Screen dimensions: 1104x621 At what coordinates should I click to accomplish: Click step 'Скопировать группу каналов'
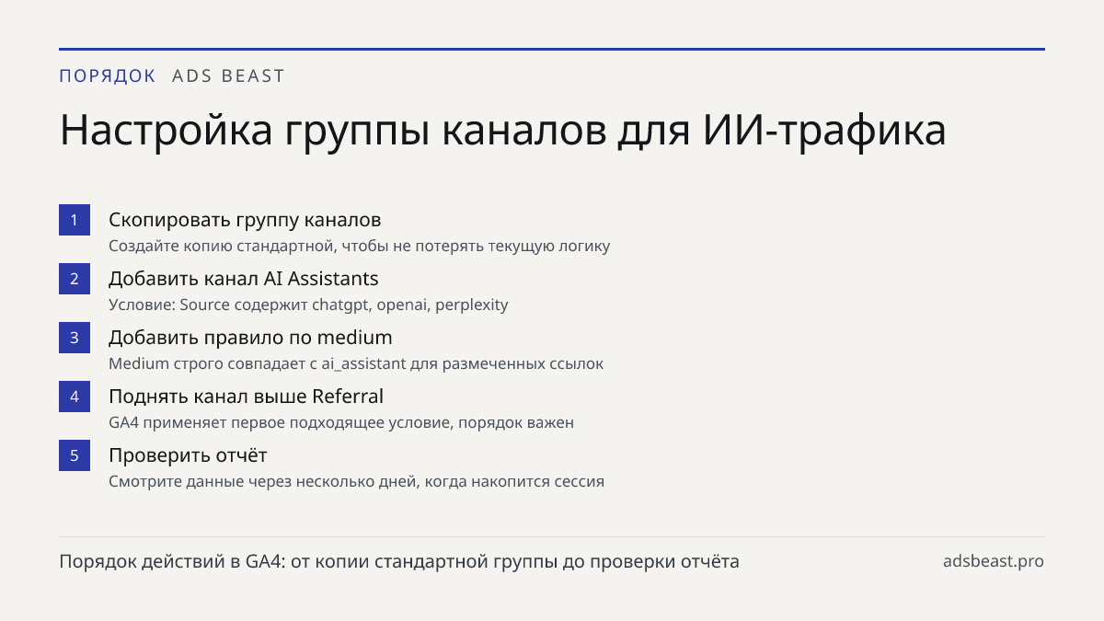tap(245, 220)
